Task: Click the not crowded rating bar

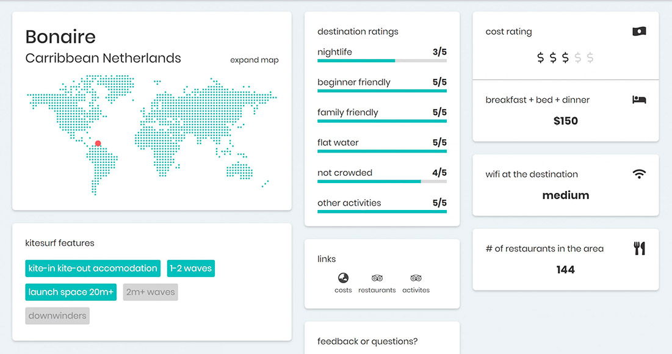Action: click(381, 181)
